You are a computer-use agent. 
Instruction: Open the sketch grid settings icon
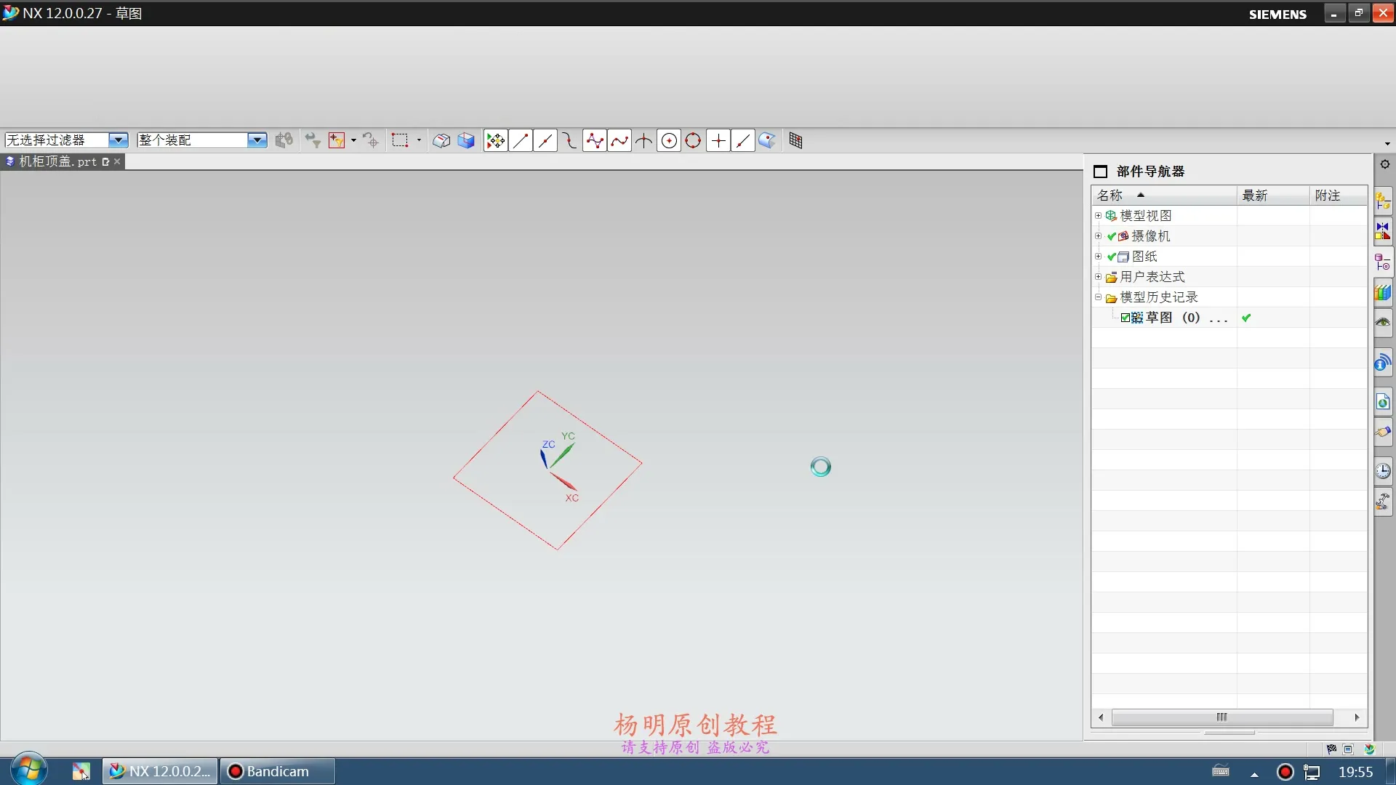795,140
